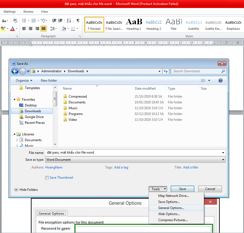Open the Tools dropdown button

(x=158, y=189)
